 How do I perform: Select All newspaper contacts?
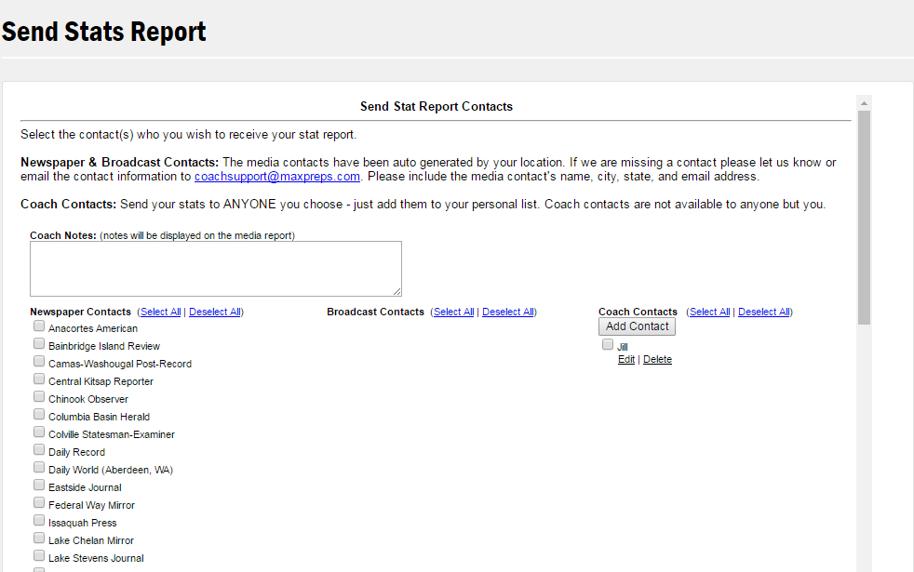click(160, 313)
